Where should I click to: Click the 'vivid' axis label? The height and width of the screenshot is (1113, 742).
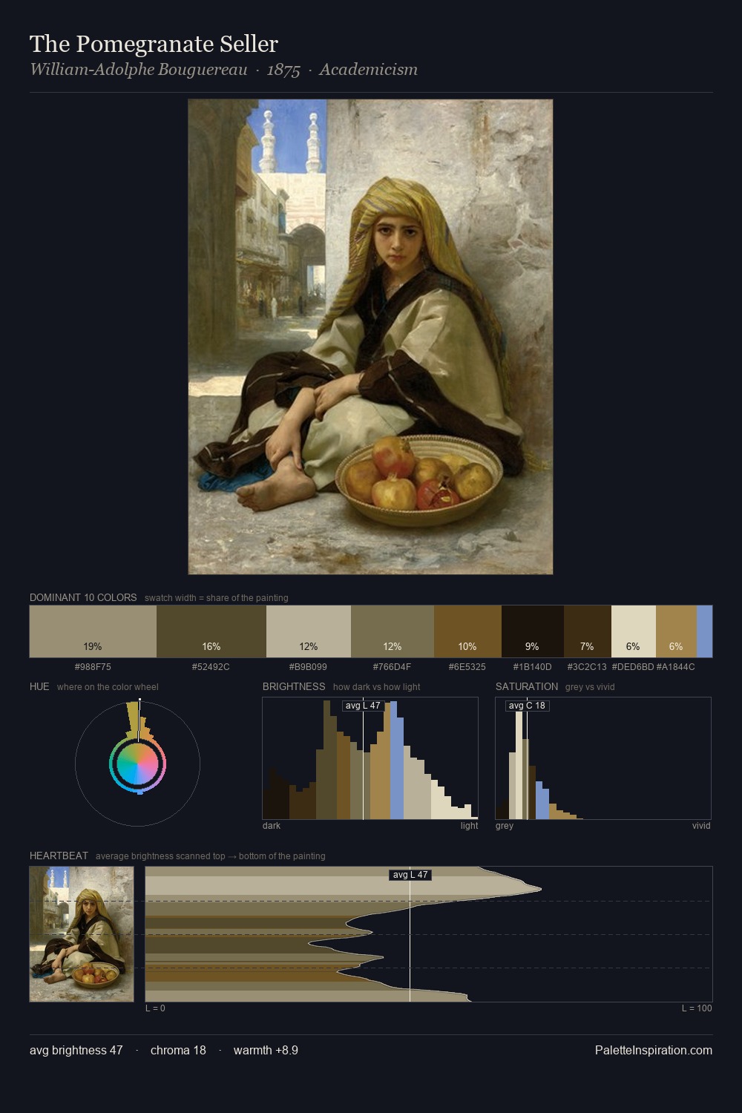701,826
